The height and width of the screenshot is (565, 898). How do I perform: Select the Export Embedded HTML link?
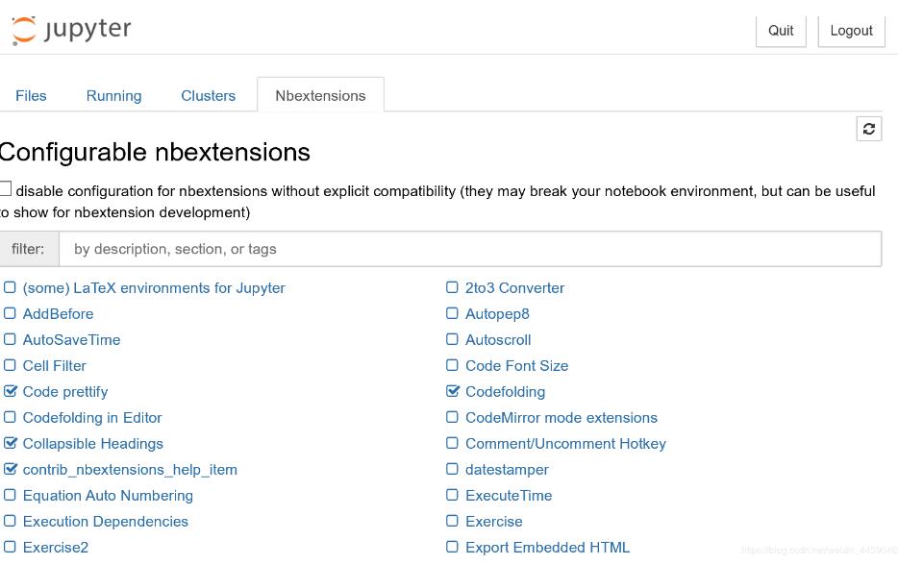[x=547, y=547]
